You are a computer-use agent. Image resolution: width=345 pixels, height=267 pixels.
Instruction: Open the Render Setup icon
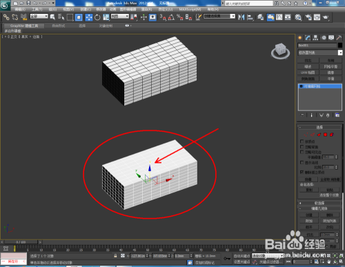point(308,17)
